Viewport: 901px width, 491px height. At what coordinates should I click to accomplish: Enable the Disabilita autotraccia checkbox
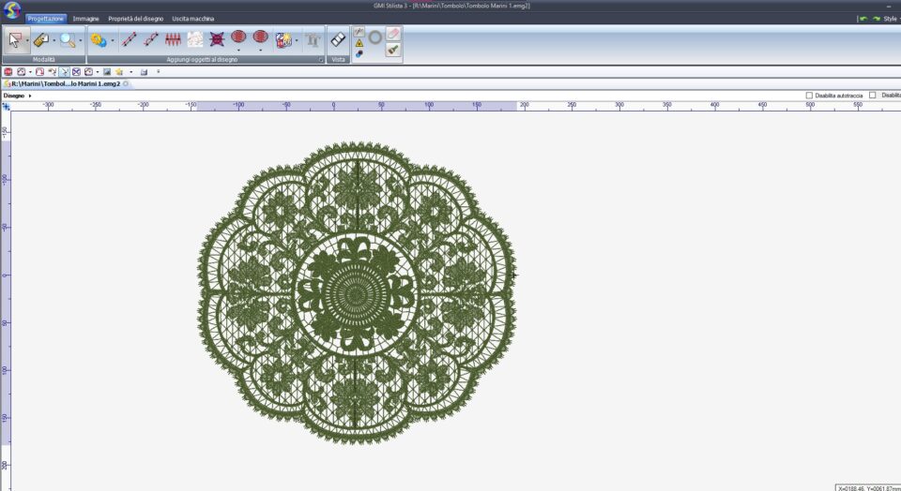click(x=809, y=96)
